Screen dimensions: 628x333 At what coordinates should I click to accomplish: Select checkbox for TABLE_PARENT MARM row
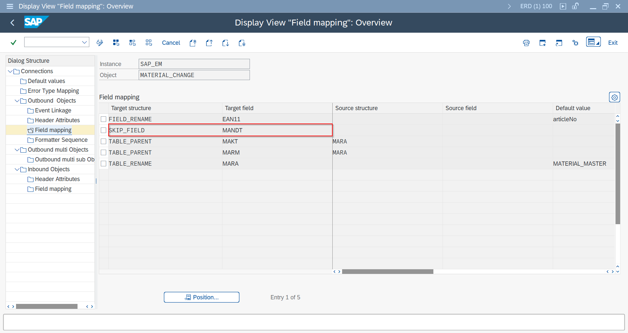point(104,153)
